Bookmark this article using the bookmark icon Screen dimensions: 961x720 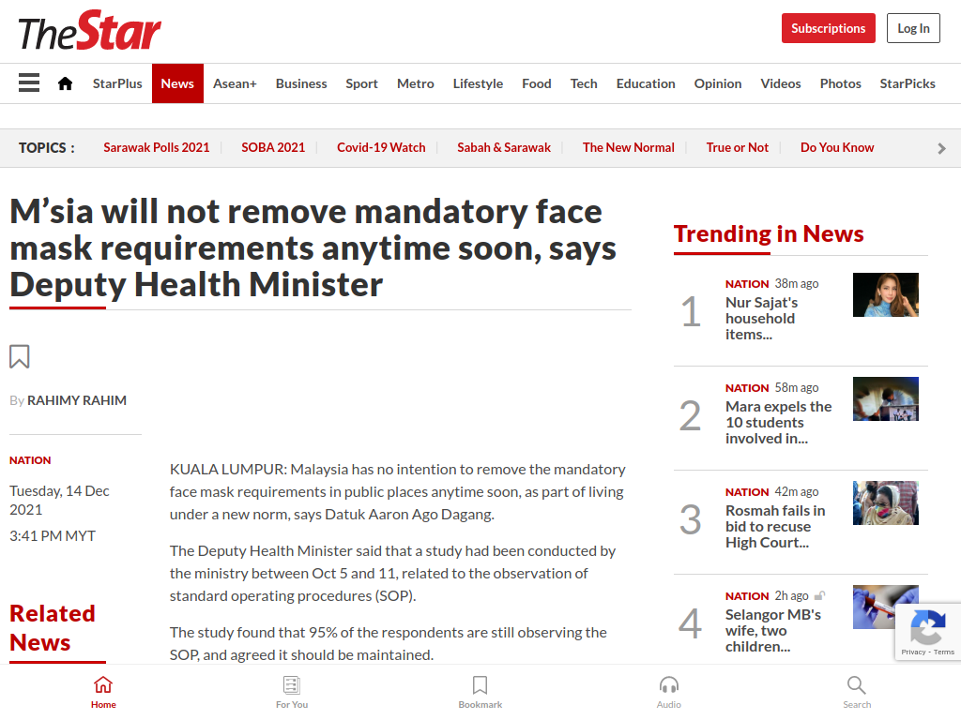(x=20, y=356)
